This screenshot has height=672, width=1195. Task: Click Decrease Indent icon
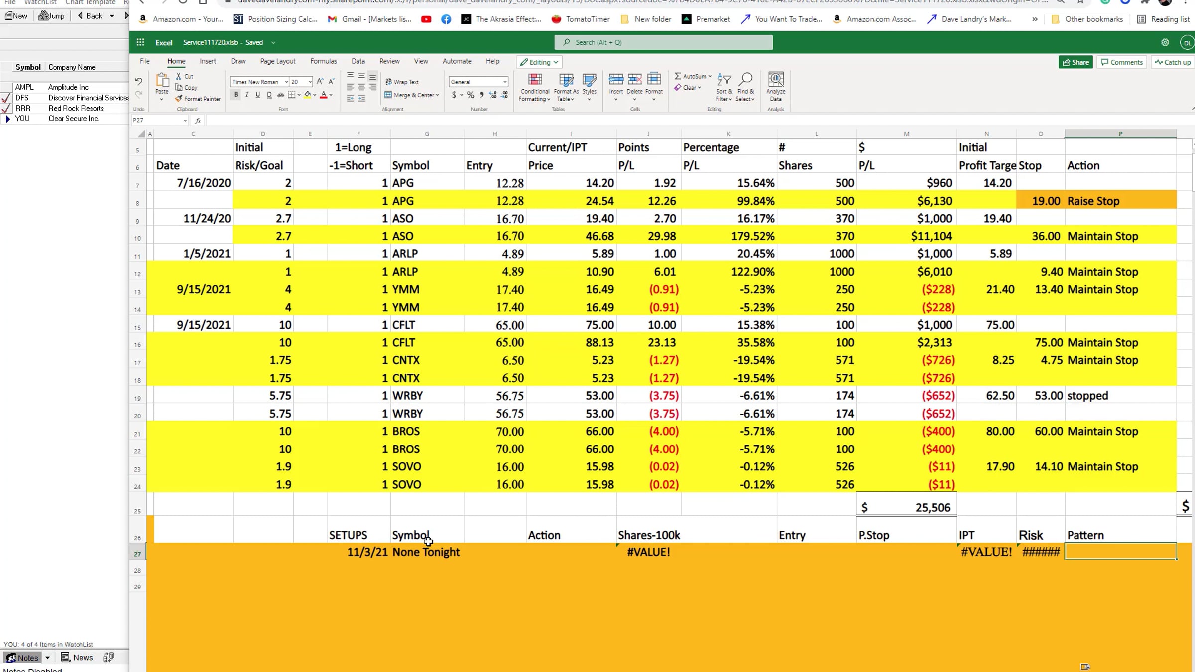pyautogui.click(x=351, y=99)
